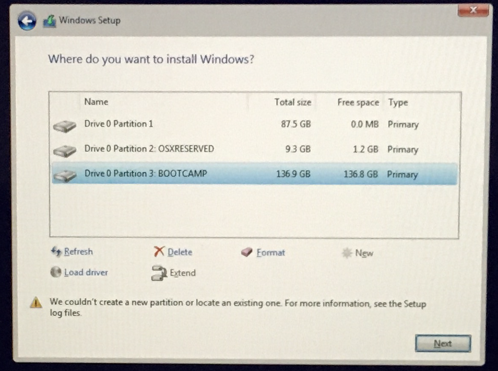498x371 pixels.
Task: Click the Extend partition icon
Action: [x=159, y=273]
